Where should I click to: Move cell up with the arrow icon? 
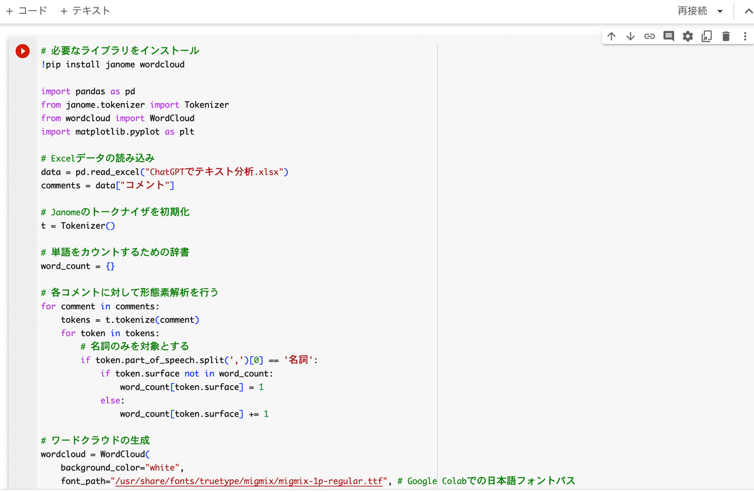[611, 36]
